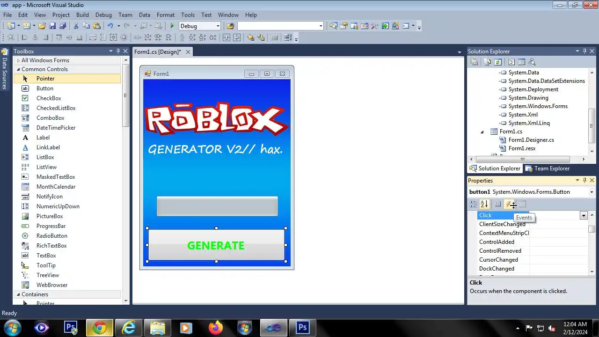This screenshot has height=337, width=599.
Task: Collapse Form1.cs node in Solution Explorer
Action: (482, 132)
